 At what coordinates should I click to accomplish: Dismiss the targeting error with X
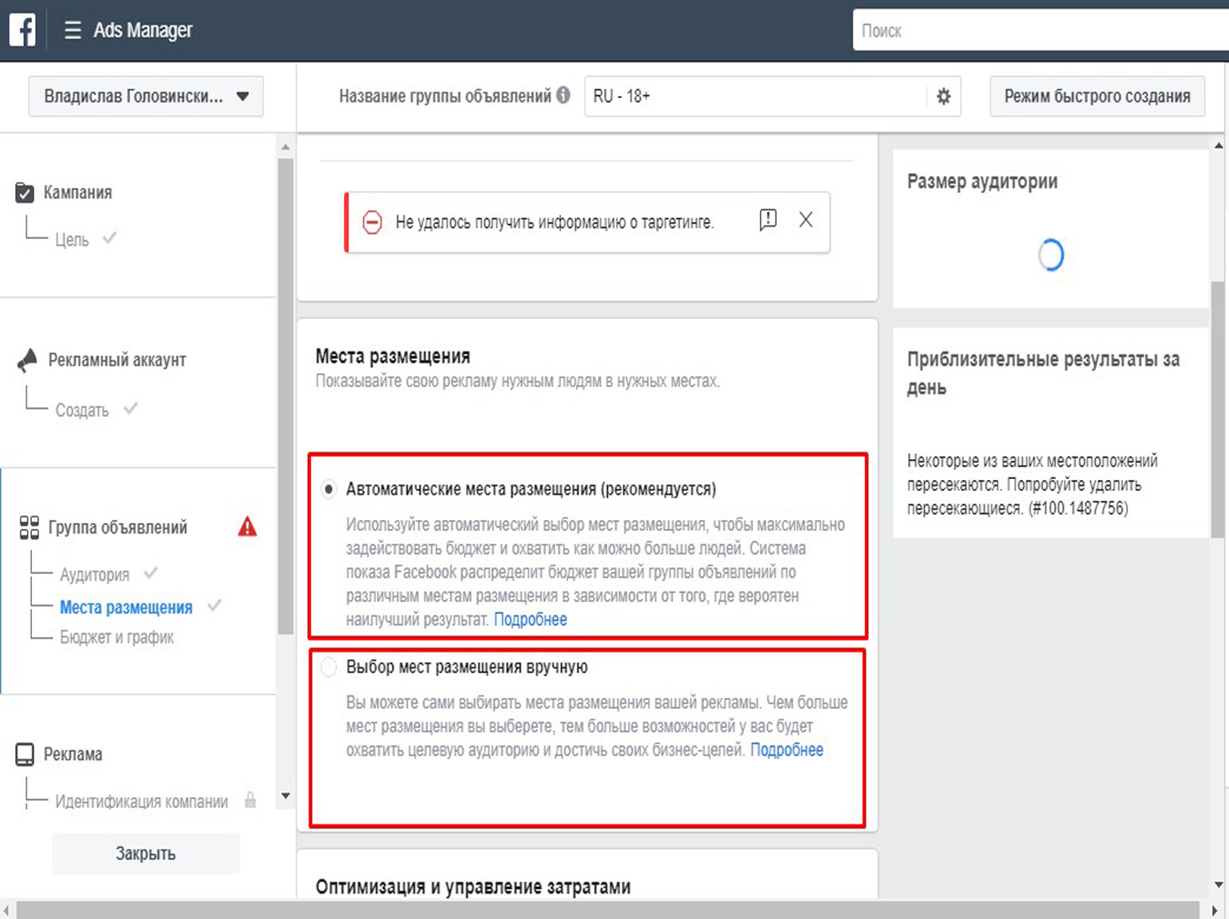(x=806, y=220)
